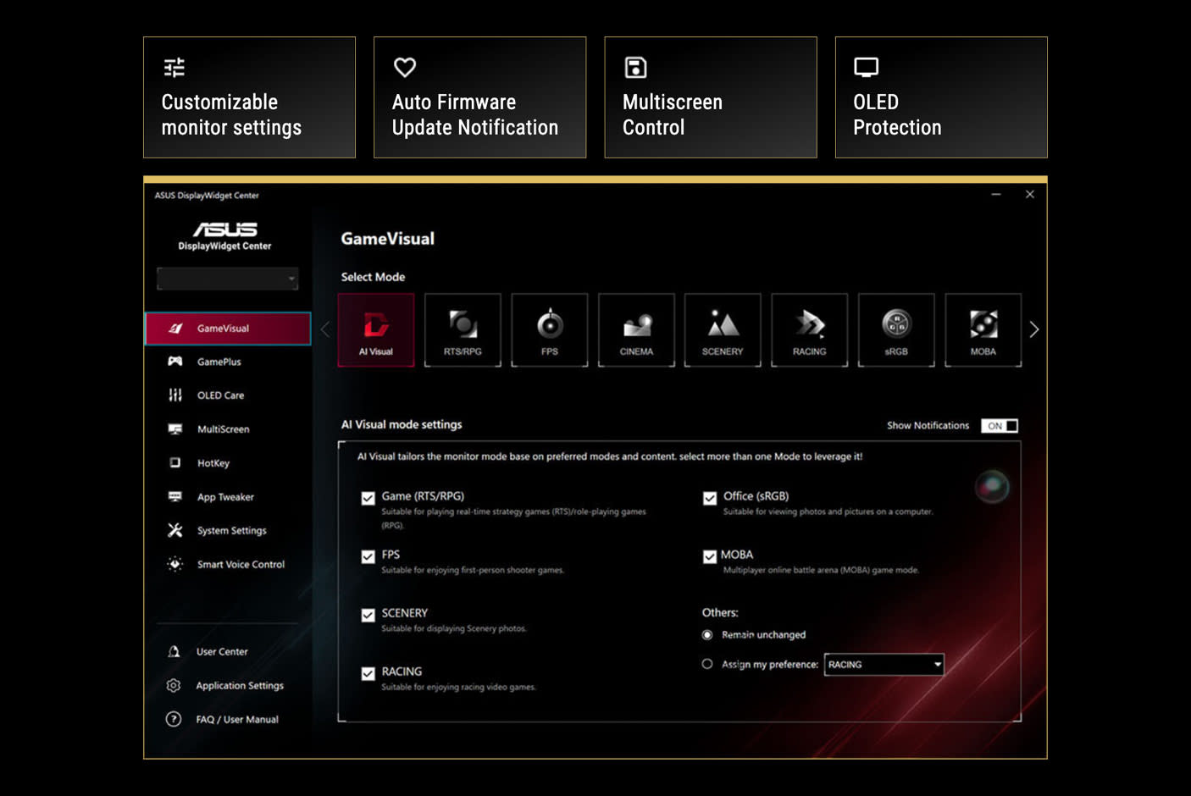
Task: Uncheck the Game (RTS/RPG) checkbox
Action: (x=368, y=498)
